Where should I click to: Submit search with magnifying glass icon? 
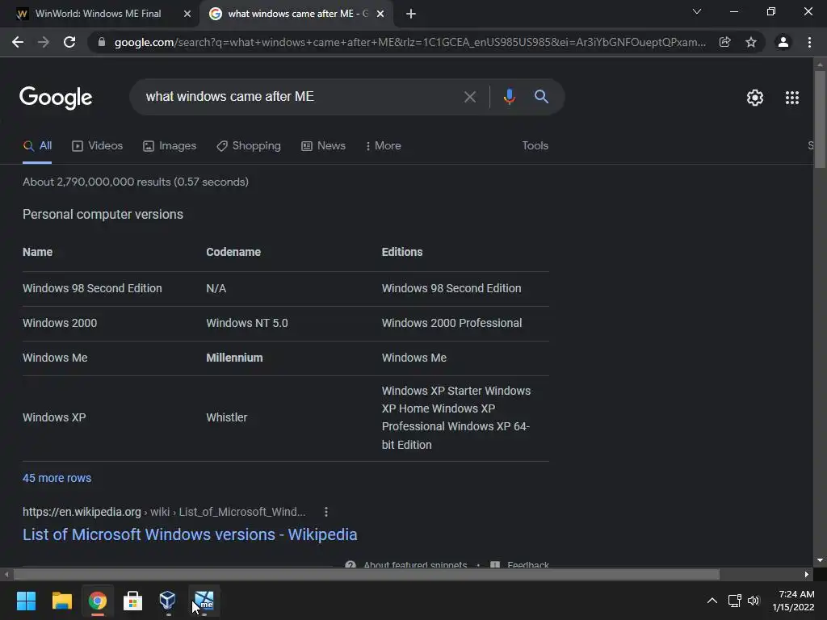click(541, 97)
